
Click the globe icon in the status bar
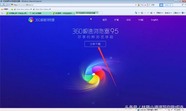138,110
